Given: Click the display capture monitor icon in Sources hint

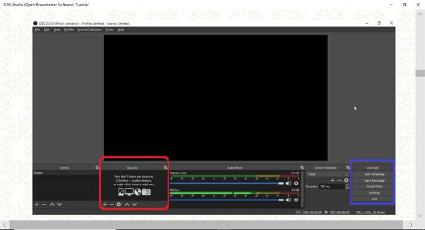Looking at the screenshot, I should (129, 192).
